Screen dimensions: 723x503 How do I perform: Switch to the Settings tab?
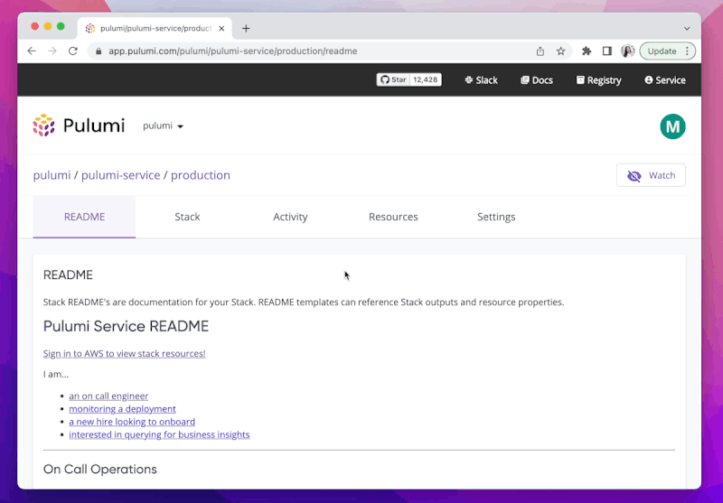point(496,217)
